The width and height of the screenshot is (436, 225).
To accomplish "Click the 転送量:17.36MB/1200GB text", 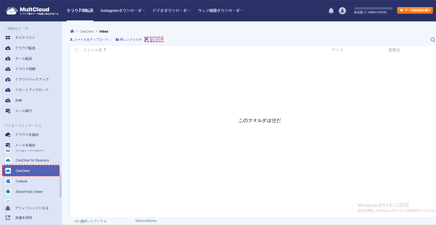I will coord(370,12).
